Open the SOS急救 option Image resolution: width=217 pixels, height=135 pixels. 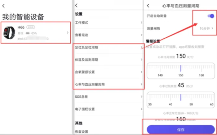108,96
